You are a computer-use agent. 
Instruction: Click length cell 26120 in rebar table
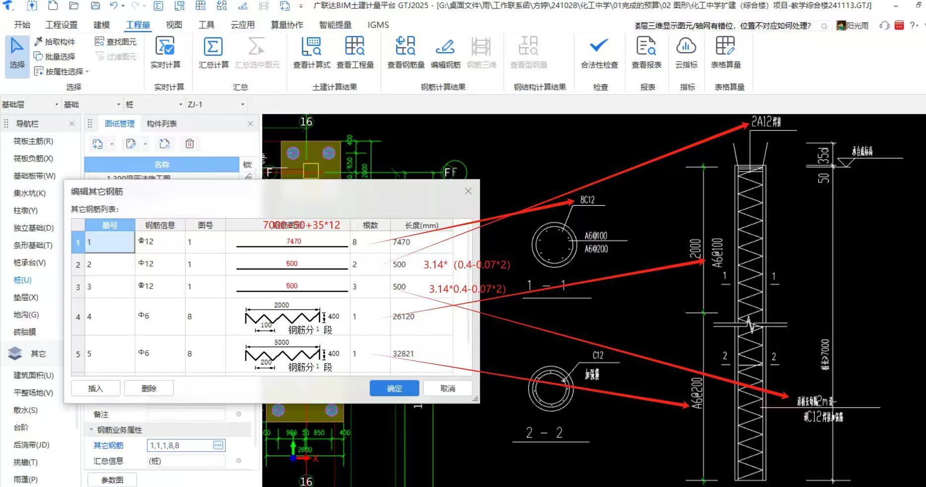point(421,316)
